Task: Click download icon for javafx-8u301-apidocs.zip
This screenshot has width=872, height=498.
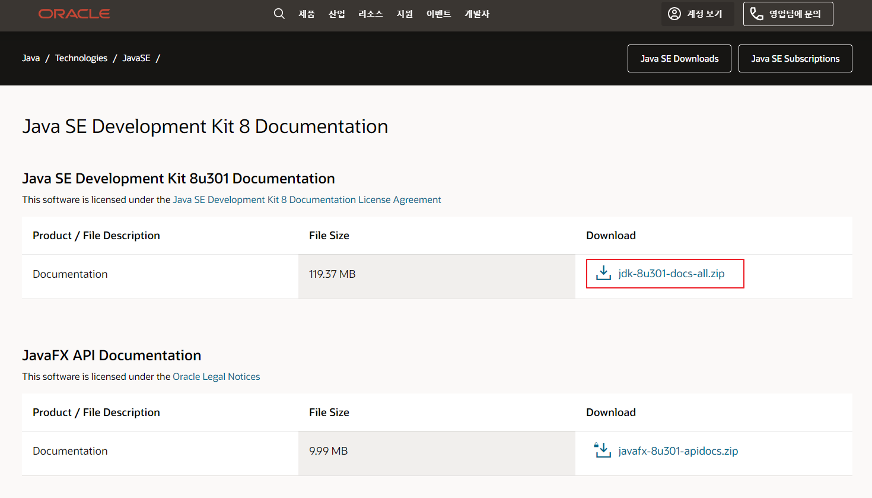Action: point(602,450)
